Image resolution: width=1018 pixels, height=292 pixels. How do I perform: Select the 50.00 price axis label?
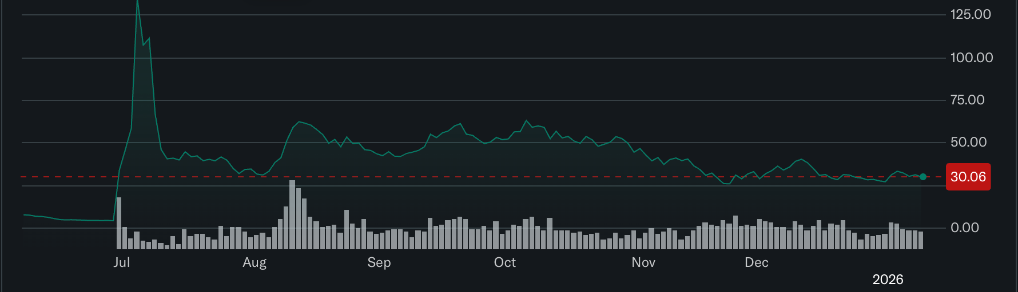tap(968, 142)
